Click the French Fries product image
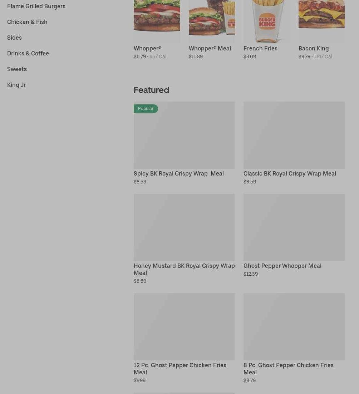 click(x=266, y=21)
